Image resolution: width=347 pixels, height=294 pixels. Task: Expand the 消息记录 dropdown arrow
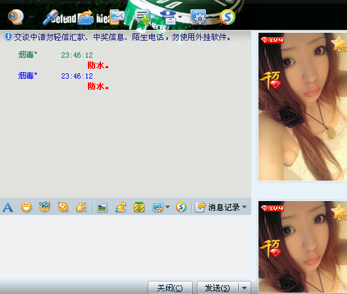(244, 207)
